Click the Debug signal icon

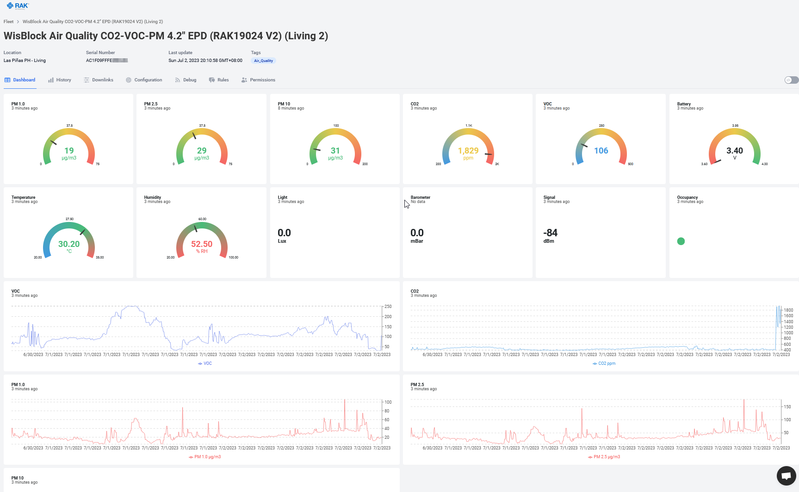pos(178,80)
